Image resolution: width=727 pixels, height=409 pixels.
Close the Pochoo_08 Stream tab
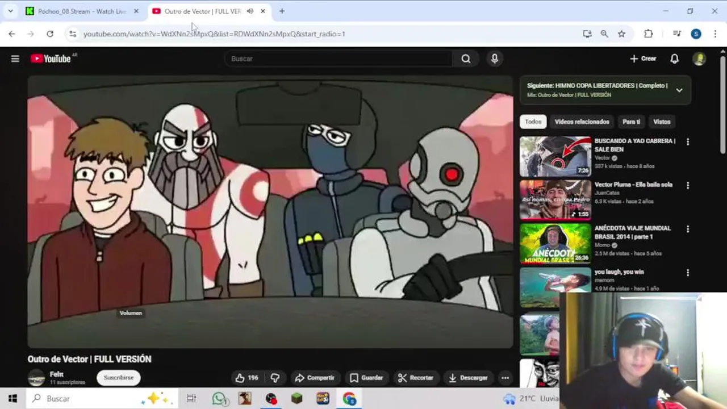point(136,11)
